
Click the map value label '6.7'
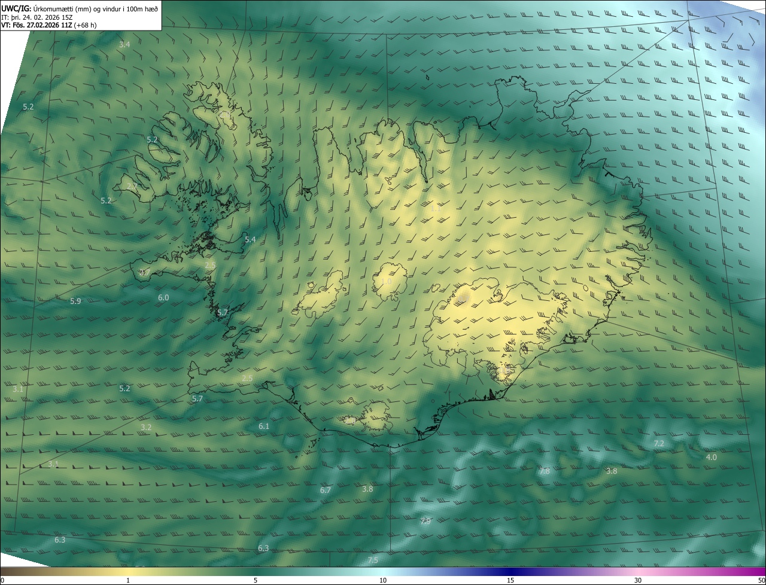tap(326, 490)
